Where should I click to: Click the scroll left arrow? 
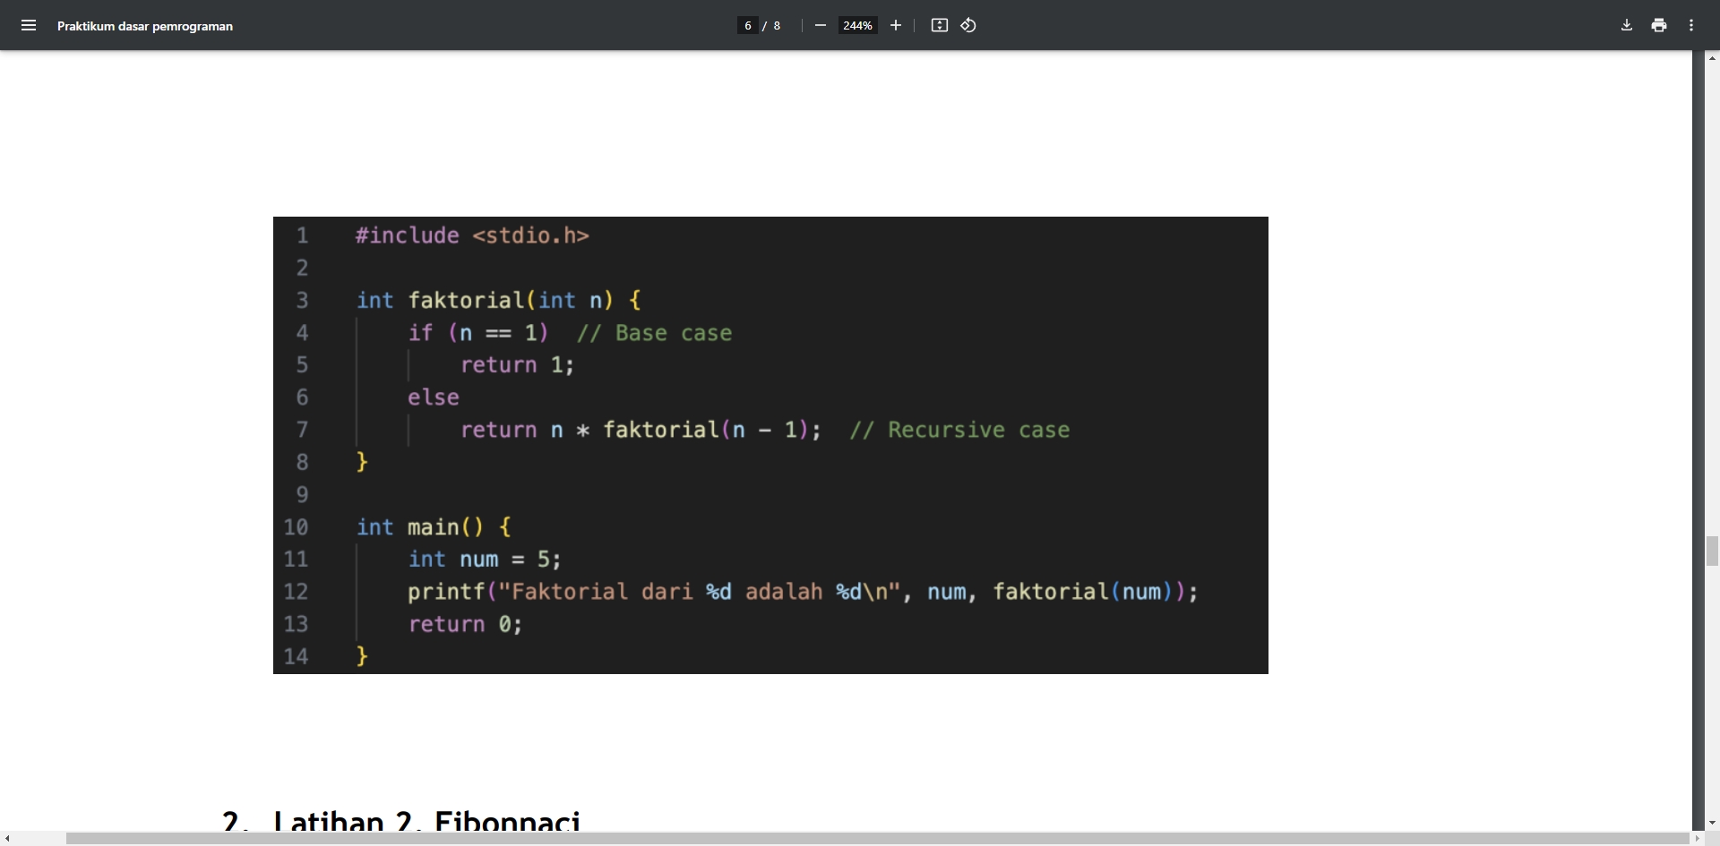pos(7,839)
